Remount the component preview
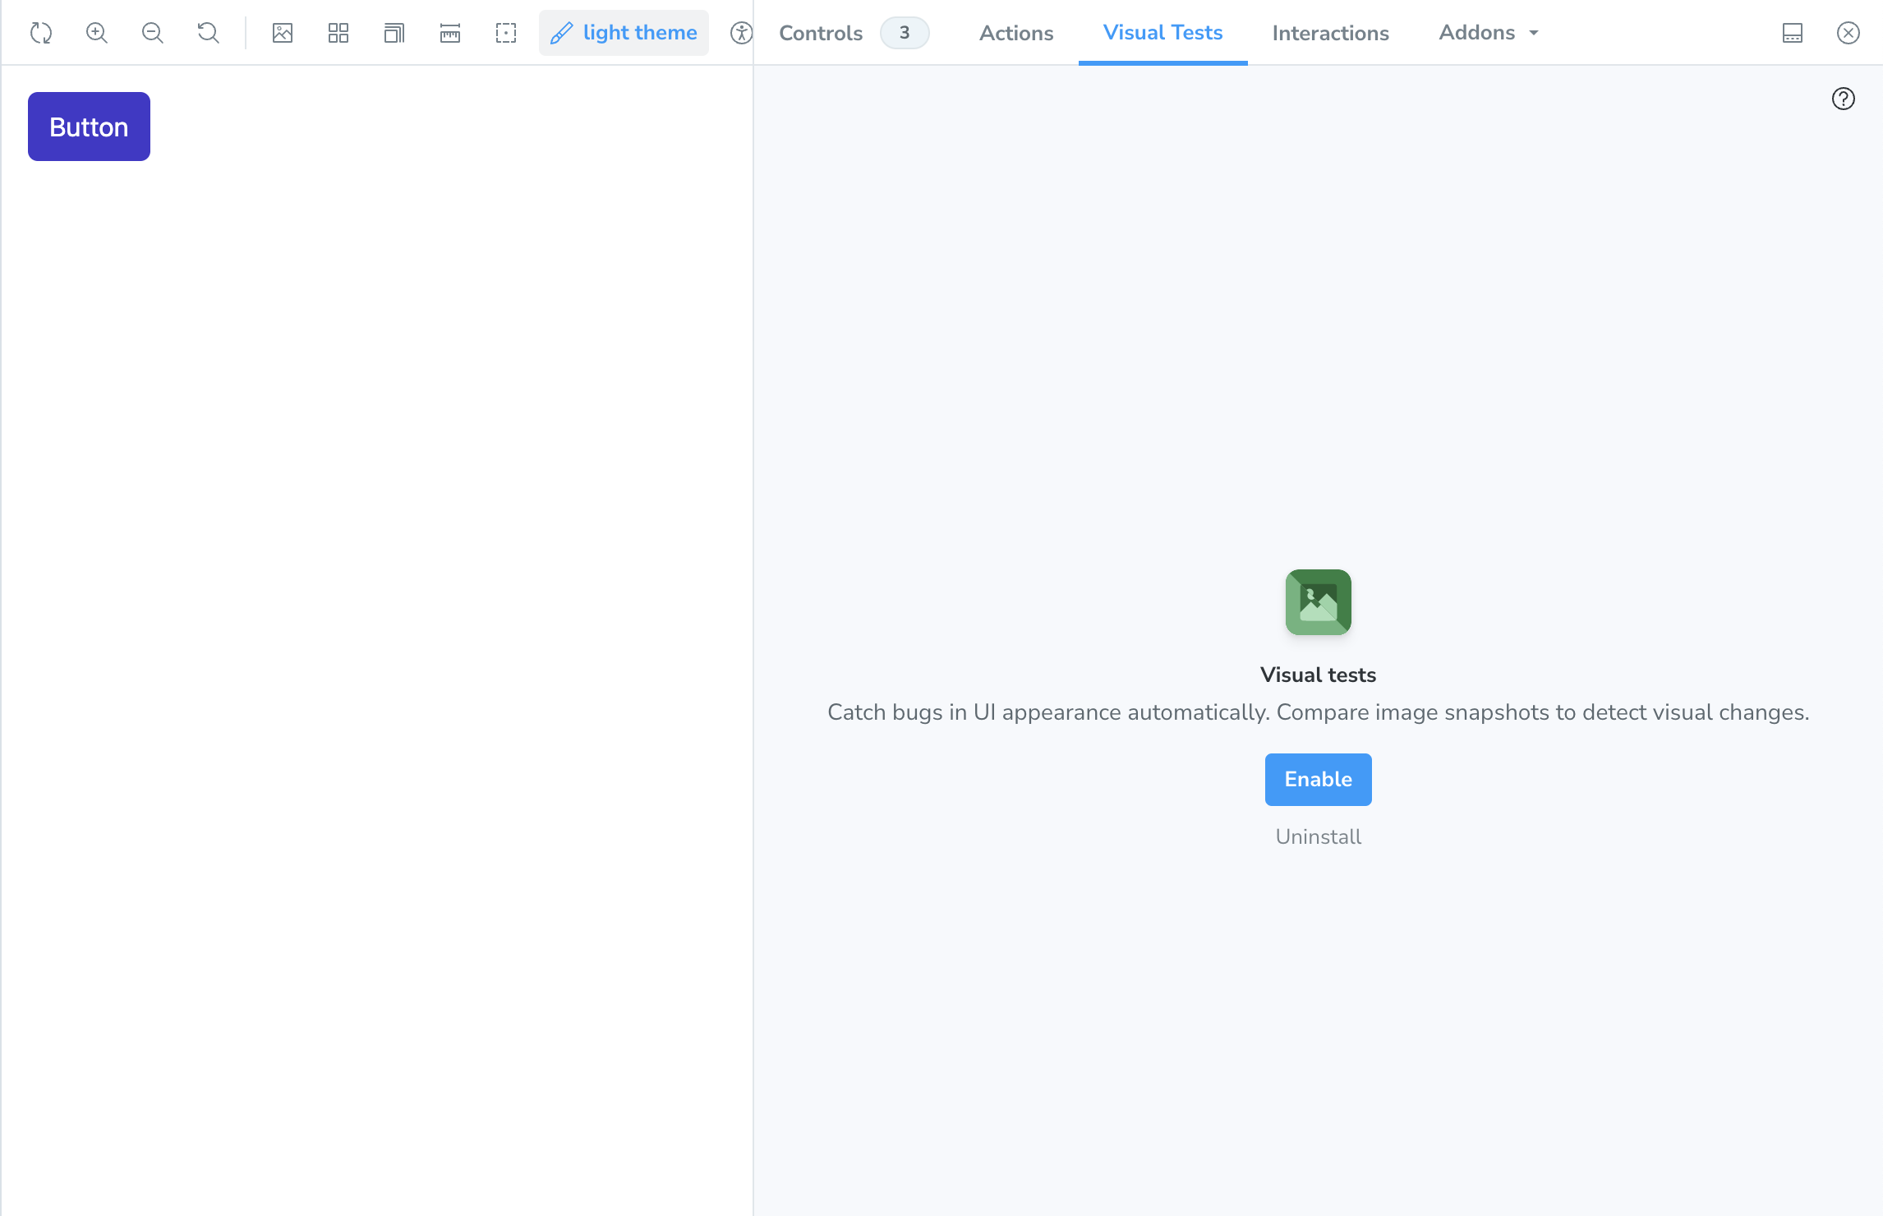This screenshot has width=1883, height=1216. pyautogui.click(x=40, y=33)
